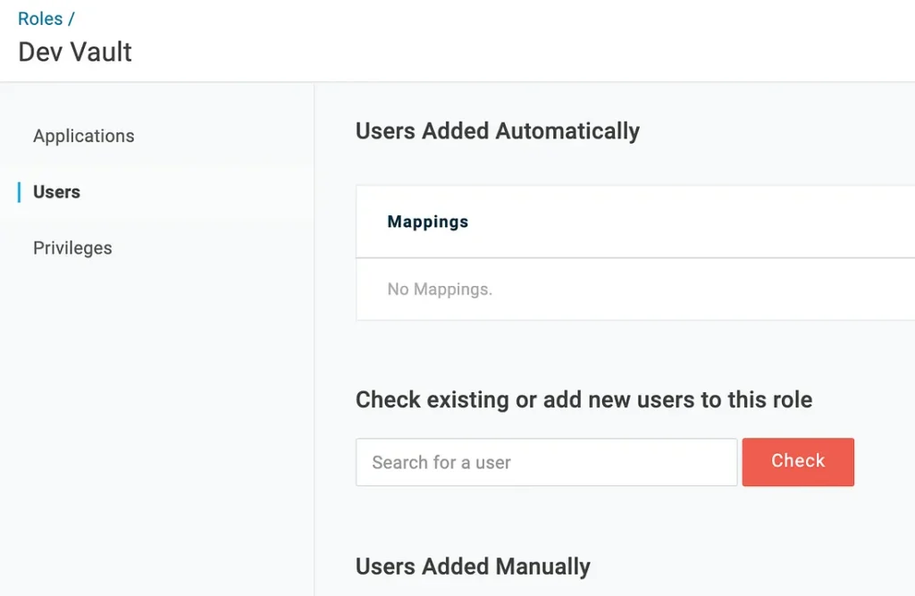Click the blue active indicator beside Users
This screenshot has height=596, width=915.
point(19,192)
